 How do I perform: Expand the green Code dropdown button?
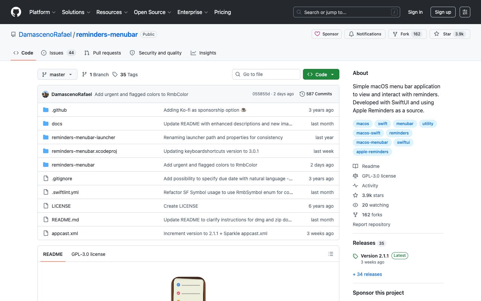[x=321, y=74]
